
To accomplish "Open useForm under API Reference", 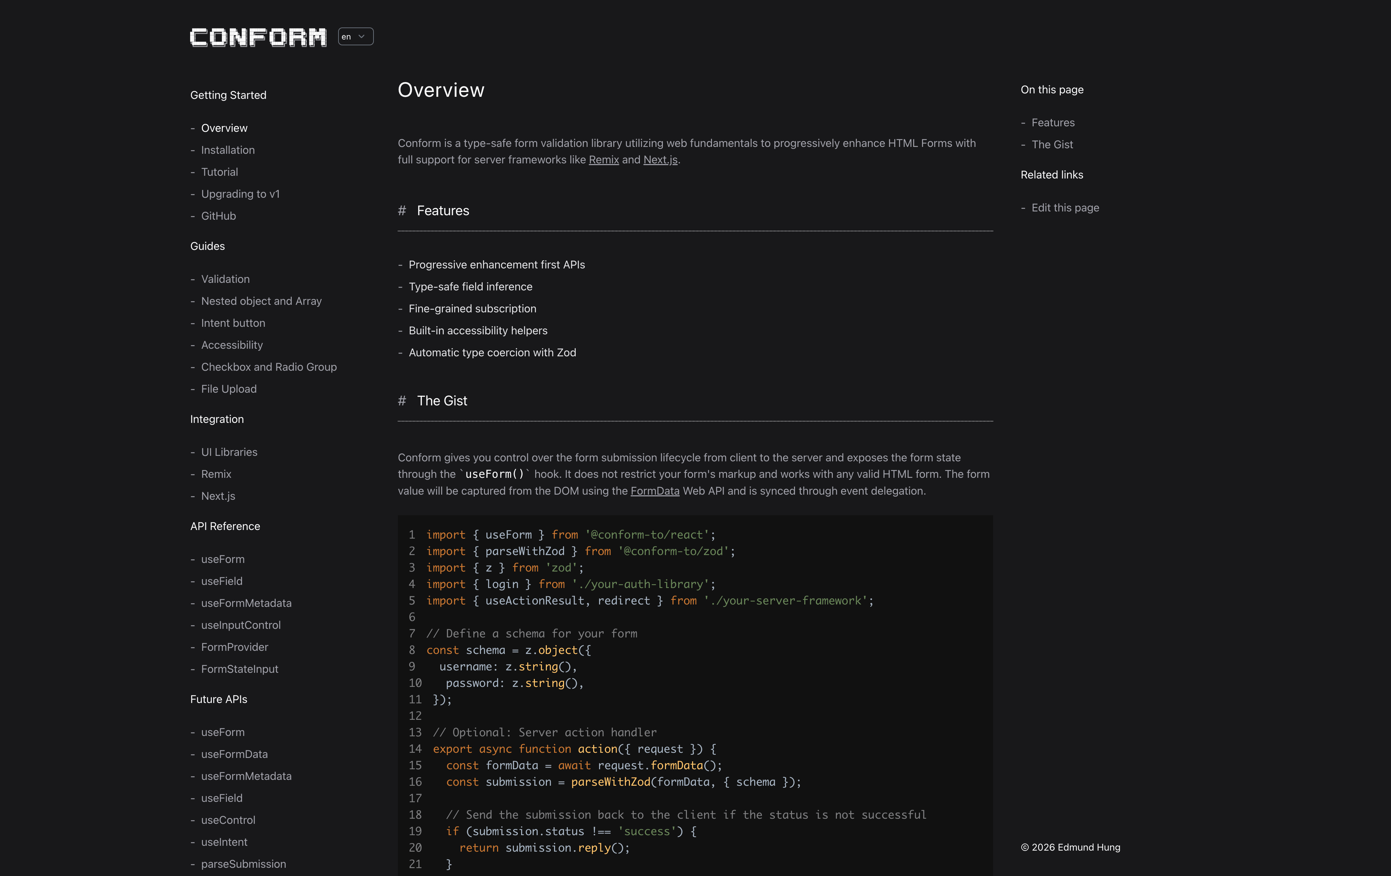I will [x=222, y=559].
